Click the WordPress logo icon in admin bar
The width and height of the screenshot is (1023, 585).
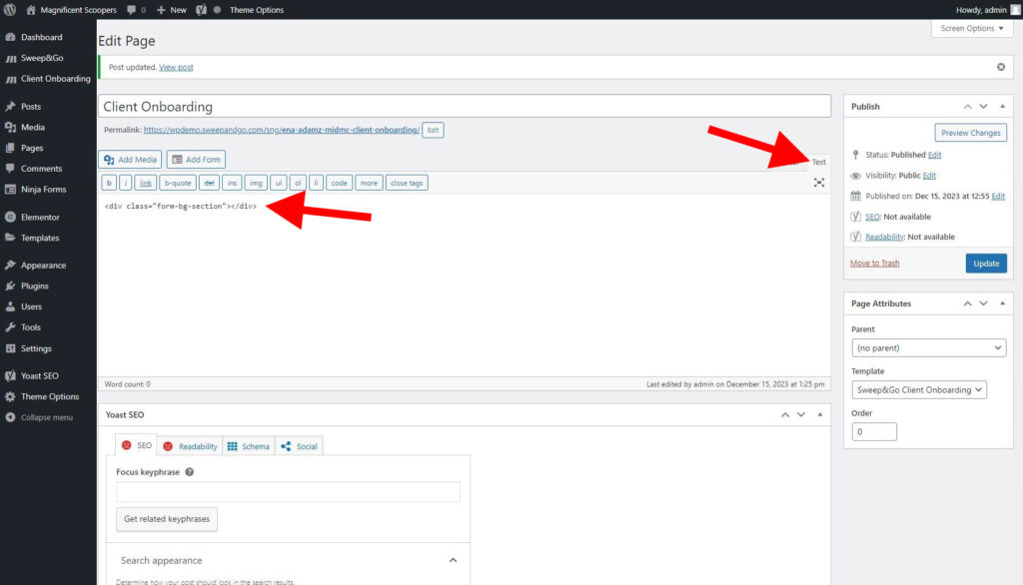(x=10, y=10)
